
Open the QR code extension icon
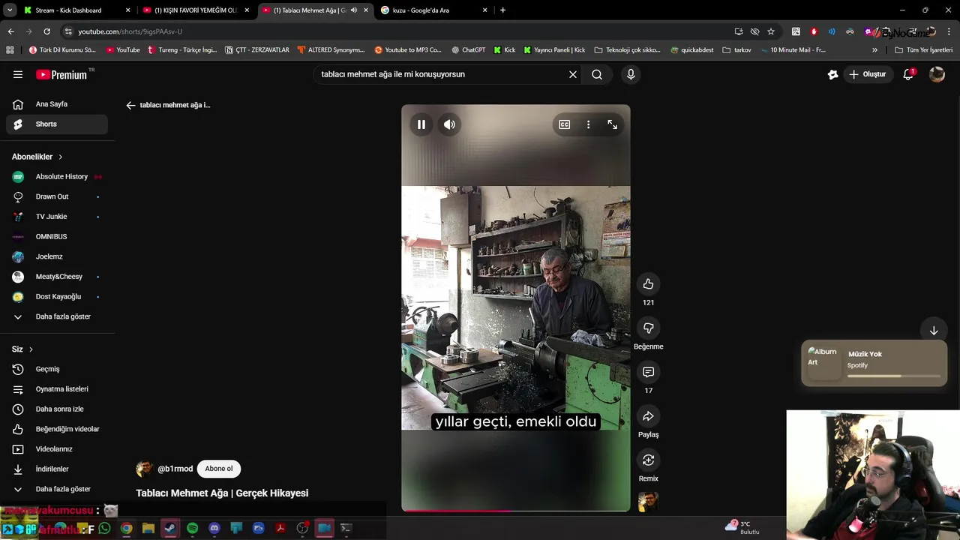tap(796, 31)
